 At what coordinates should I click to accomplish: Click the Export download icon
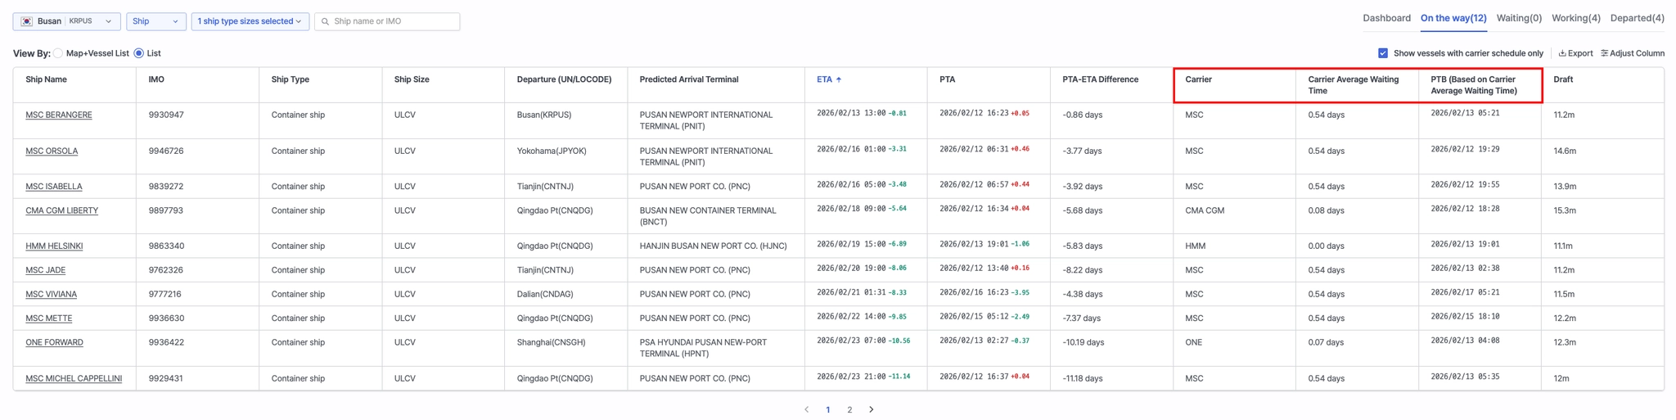(1561, 54)
